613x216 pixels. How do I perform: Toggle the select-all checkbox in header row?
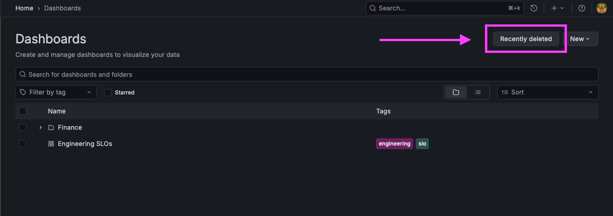tap(23, 111)
